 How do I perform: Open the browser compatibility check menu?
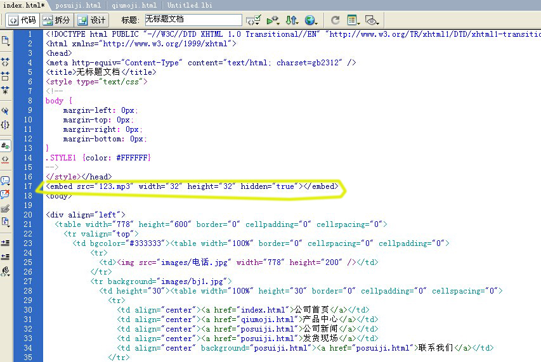pos(254,20)
